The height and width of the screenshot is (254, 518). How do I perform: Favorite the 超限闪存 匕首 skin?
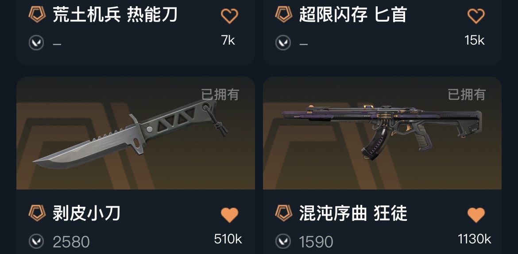pyautogui.click(x=475, y=15)
